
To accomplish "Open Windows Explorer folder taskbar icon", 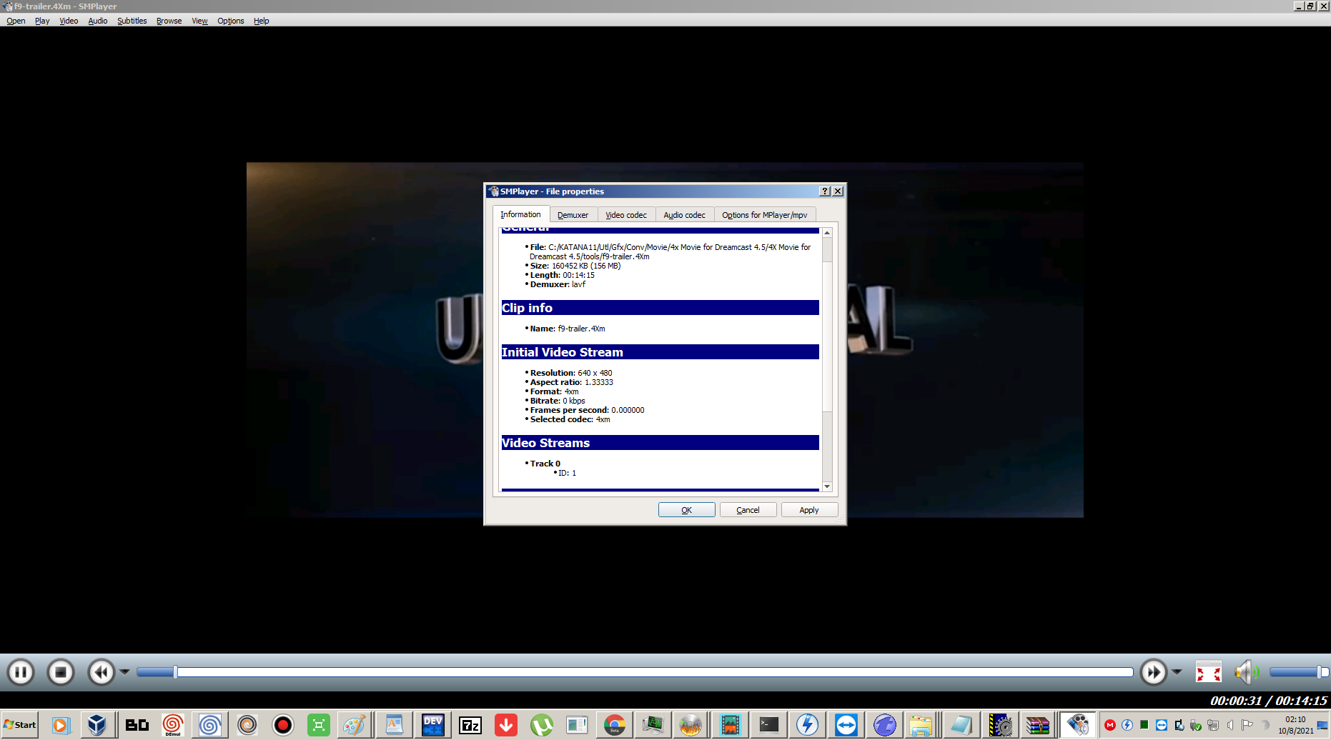I will 921,726.
